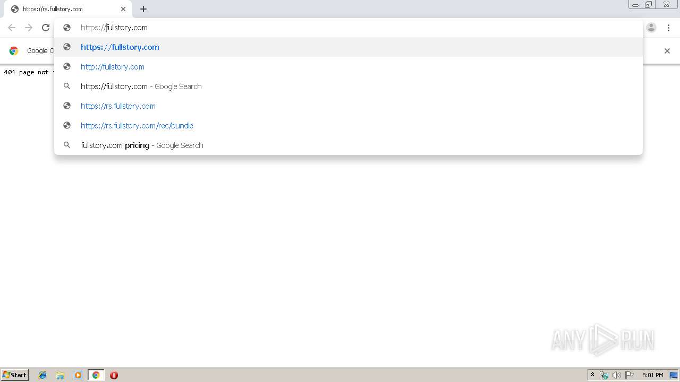This screenshot has height=382, width=680.
Task: Select the https://rs.fullstory.com tab
Action: (x=67, y=9)
